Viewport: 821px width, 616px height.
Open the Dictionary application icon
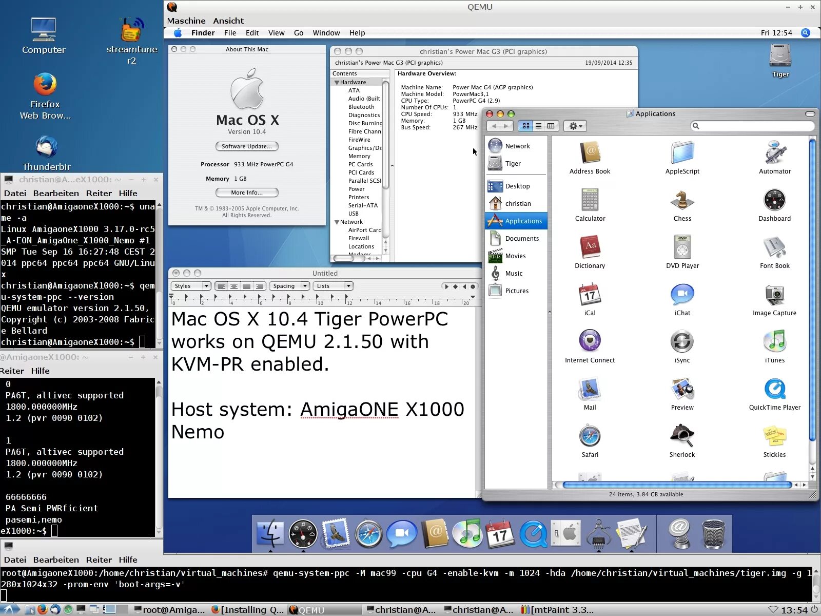(x=590, y=247)
